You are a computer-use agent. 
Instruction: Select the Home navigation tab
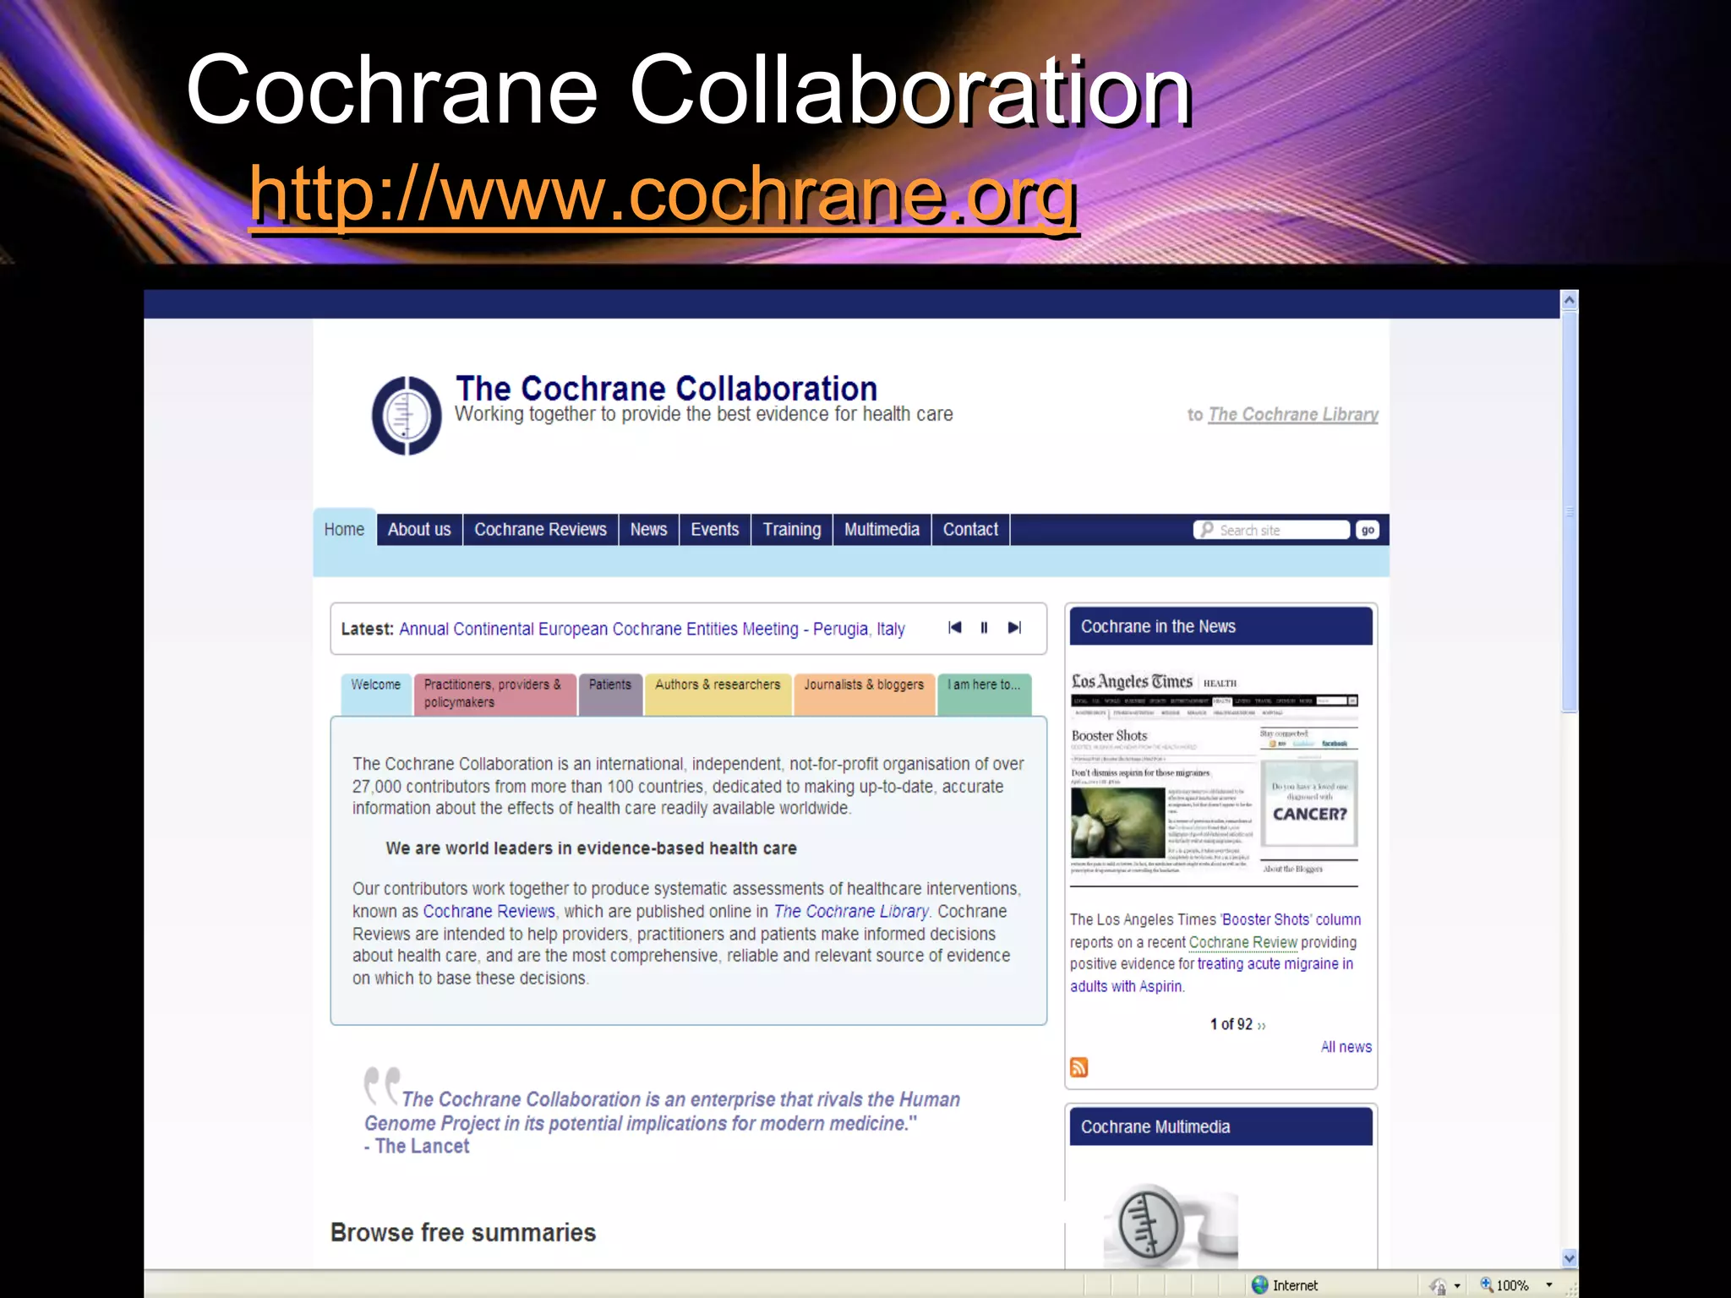(x=344, y=530)
